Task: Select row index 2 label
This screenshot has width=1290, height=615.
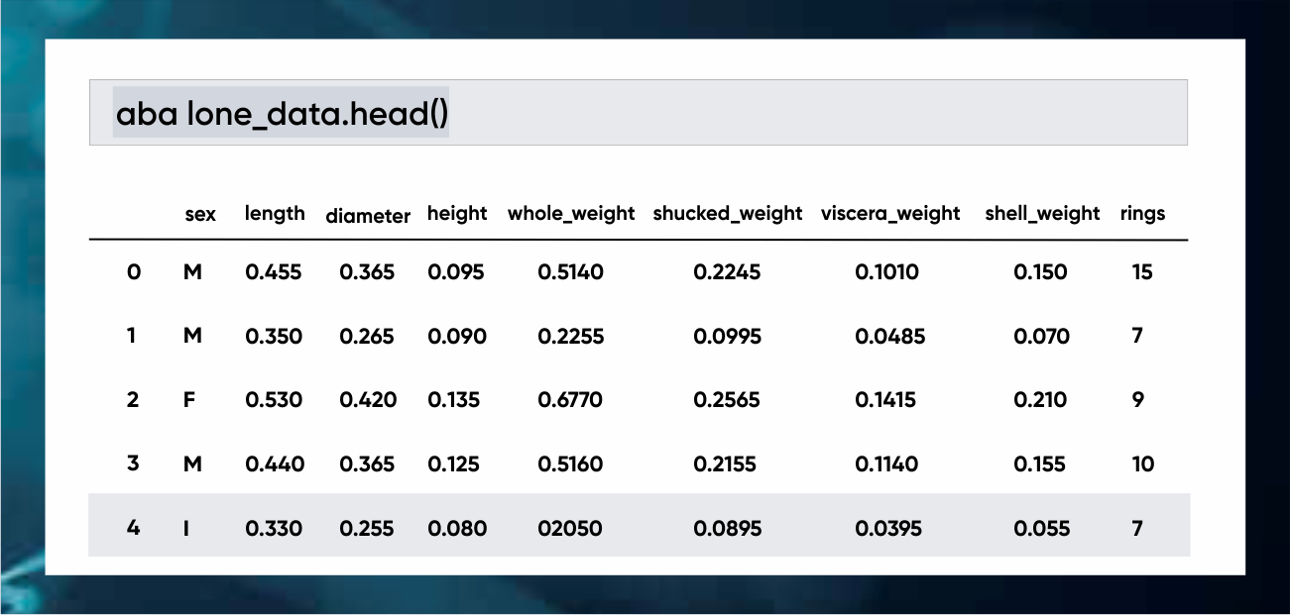Action: [133, 400]
